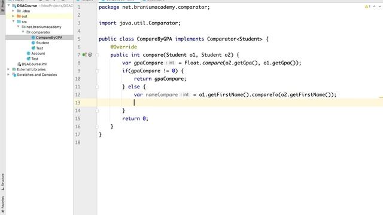Click the Comparator<Student> type in class declaration
This screenshot has width=383, height=215.
(235, 39)
